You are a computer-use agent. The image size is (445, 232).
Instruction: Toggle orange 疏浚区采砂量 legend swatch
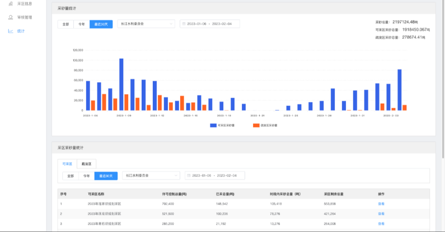tap(256, 125)
